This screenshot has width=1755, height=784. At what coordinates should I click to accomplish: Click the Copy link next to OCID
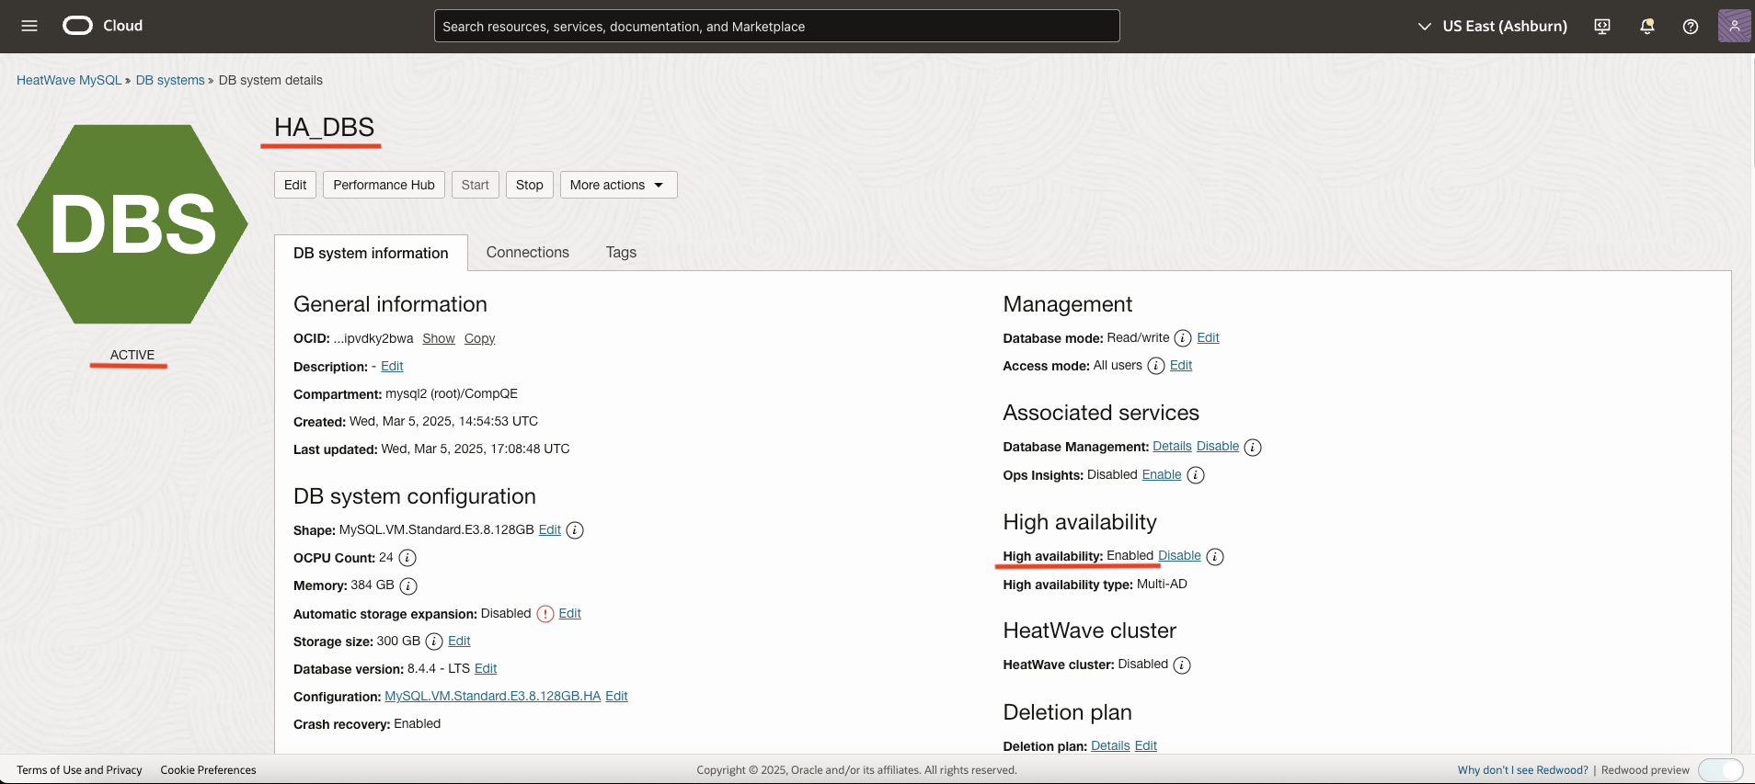pos(479,338)
